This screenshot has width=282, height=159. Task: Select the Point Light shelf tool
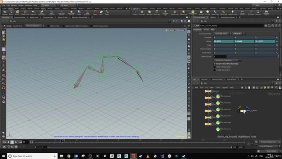(x=142, y=13)
